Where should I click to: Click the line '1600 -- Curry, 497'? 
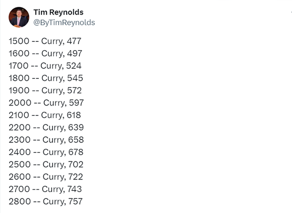[45, 53]
